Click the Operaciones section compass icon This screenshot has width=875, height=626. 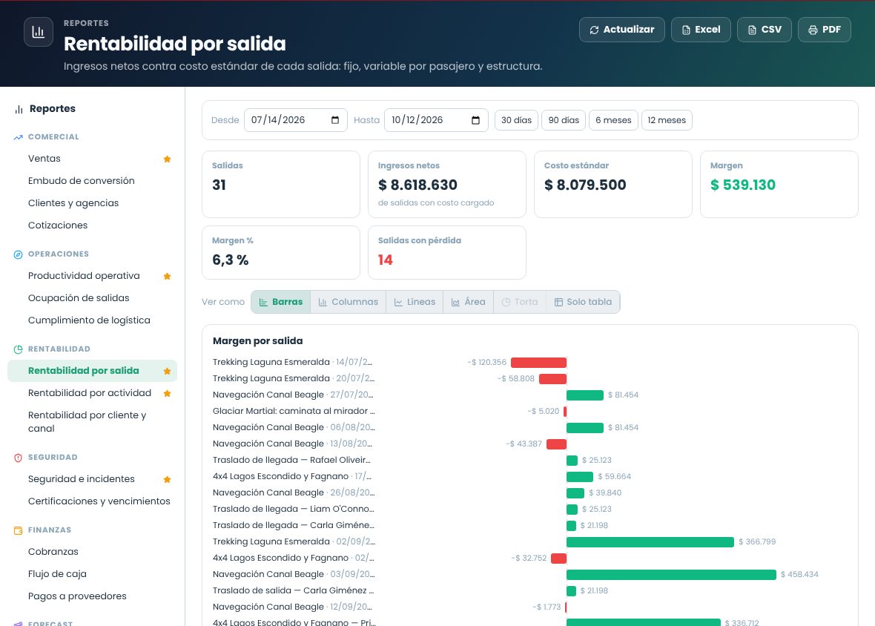(18, 254)
